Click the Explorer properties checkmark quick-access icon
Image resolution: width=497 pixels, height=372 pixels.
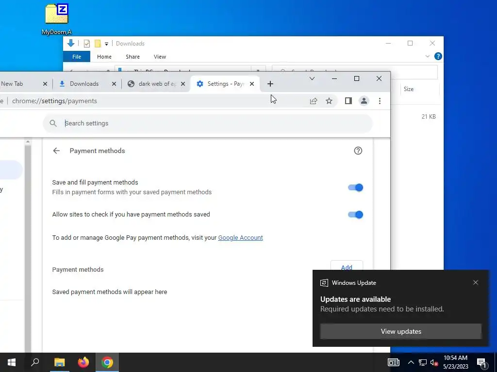pyautogui.click(x=86, y=44)
